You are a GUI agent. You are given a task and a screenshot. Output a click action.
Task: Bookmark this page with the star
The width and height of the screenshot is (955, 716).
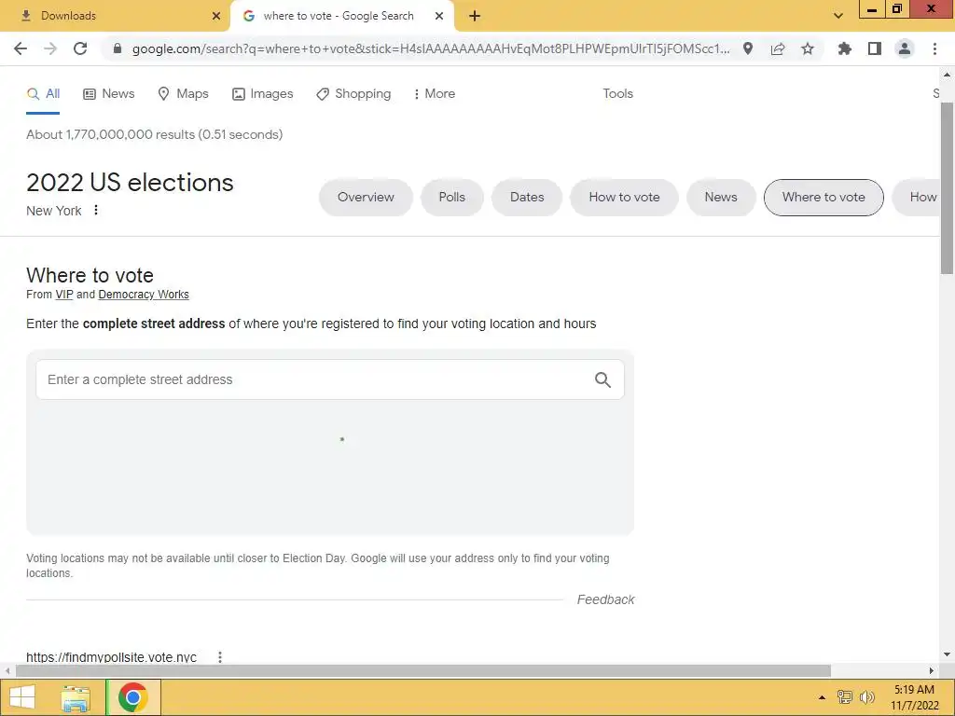[808, 48]
